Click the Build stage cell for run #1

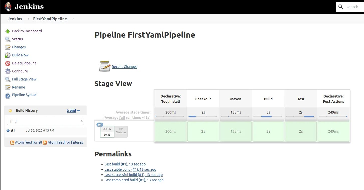268,131
